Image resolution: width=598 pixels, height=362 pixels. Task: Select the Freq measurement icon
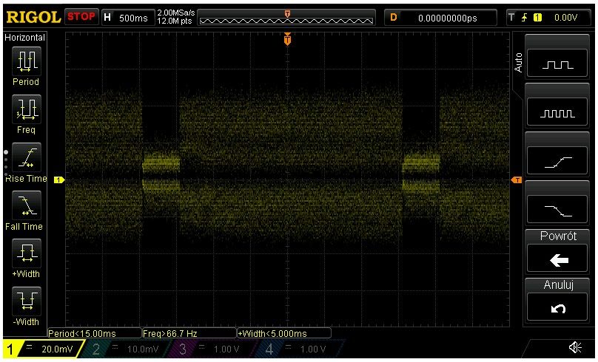pyautogui.click(x=27, y=109)
